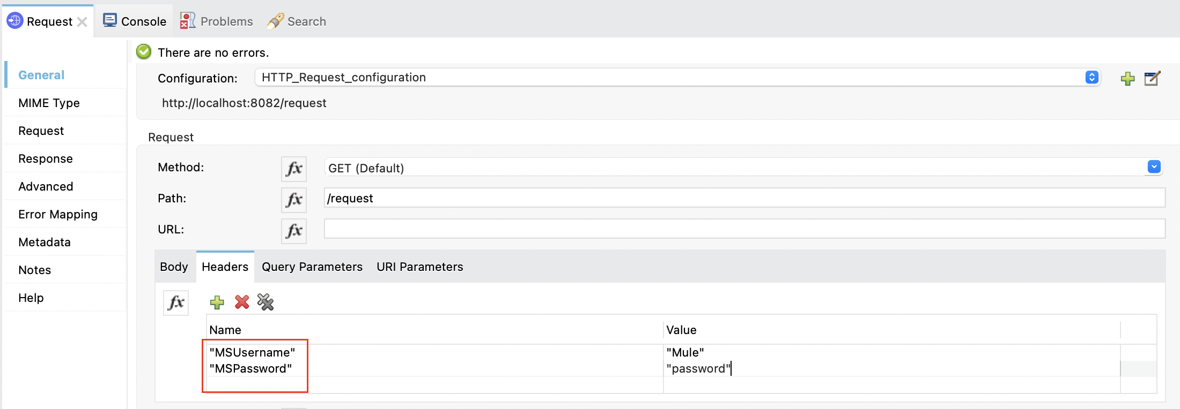Open the edit configuration icon
1180x409 pixels.
pos(1152,79)
